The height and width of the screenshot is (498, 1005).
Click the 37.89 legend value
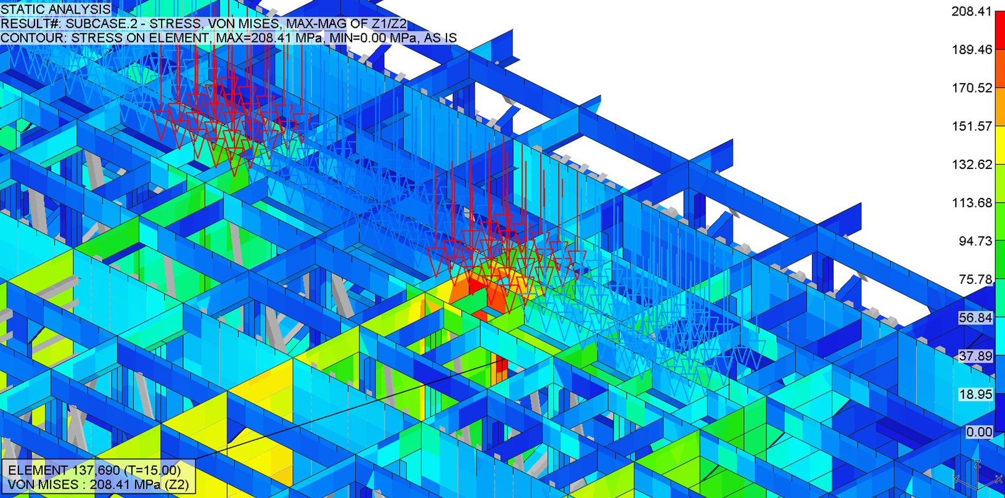click(x=975, y=356)
